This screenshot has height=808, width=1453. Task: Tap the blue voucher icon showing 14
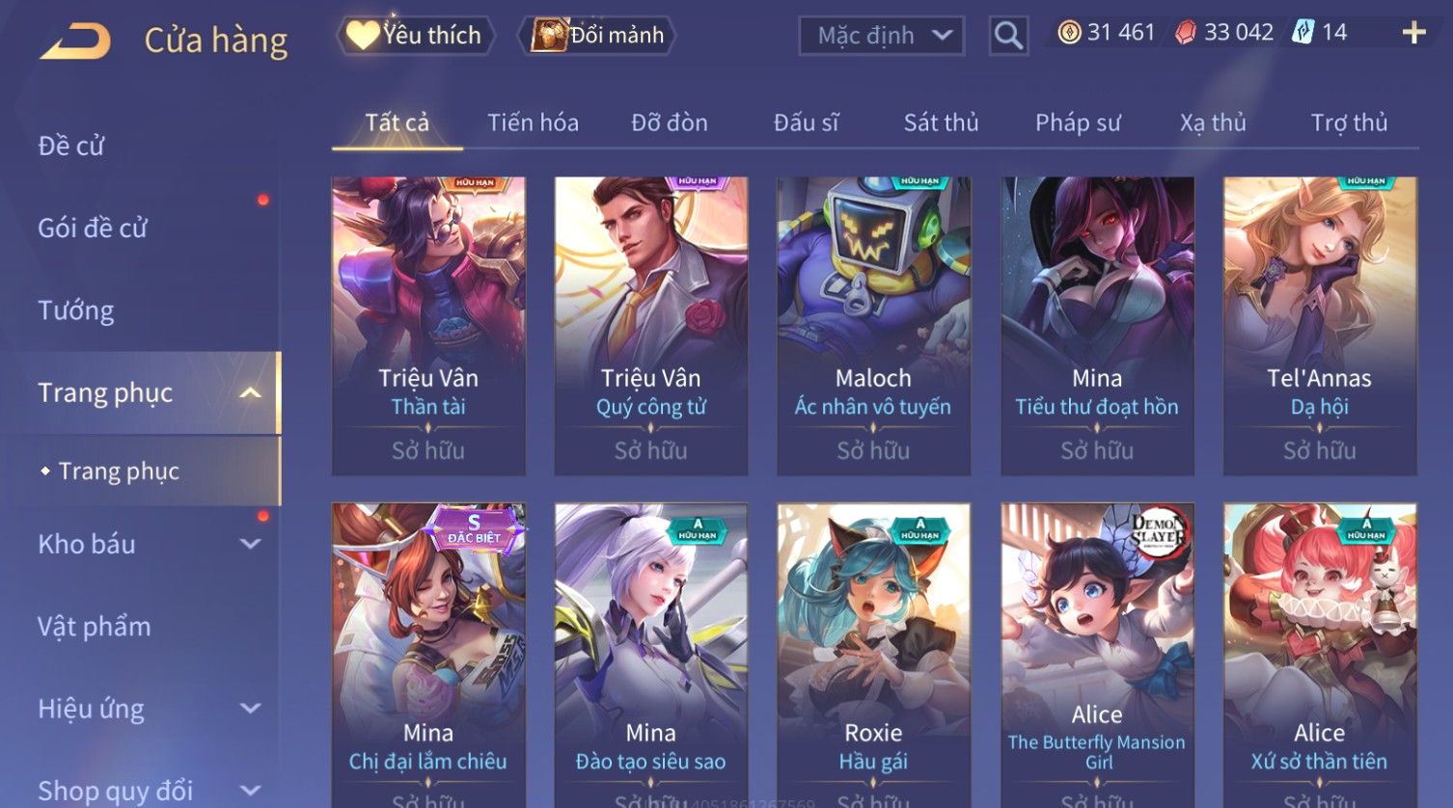click(1303, 33)
